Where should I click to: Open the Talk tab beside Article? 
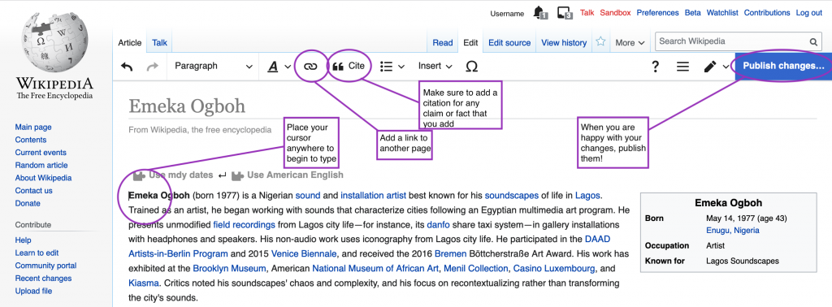(160, 43)
